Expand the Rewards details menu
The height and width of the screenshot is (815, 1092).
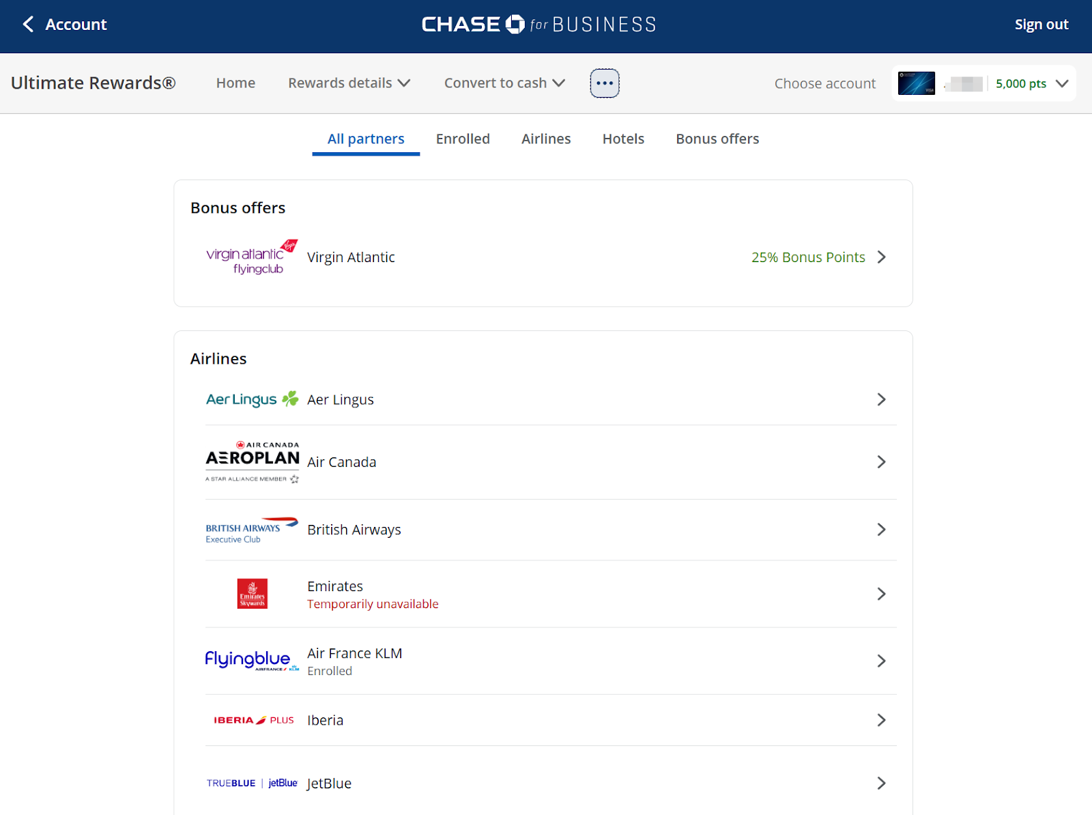click(x=349, y=83)
